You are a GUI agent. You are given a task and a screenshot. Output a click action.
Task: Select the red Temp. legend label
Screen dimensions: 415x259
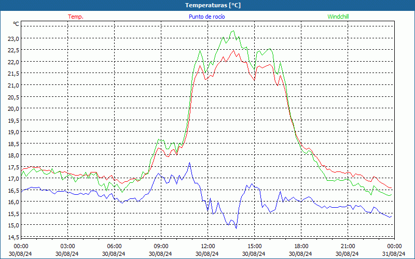click(76, 17)
